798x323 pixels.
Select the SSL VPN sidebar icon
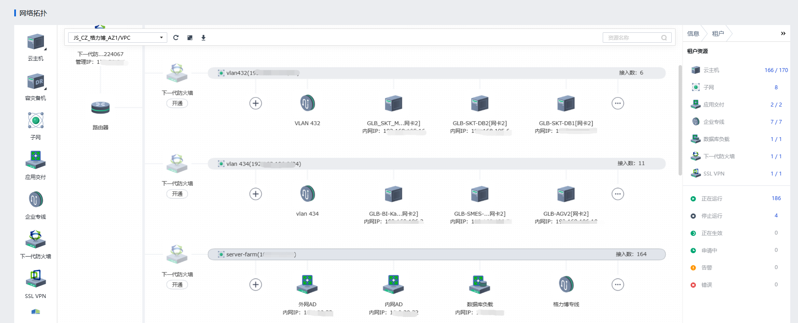coord(36,279)
